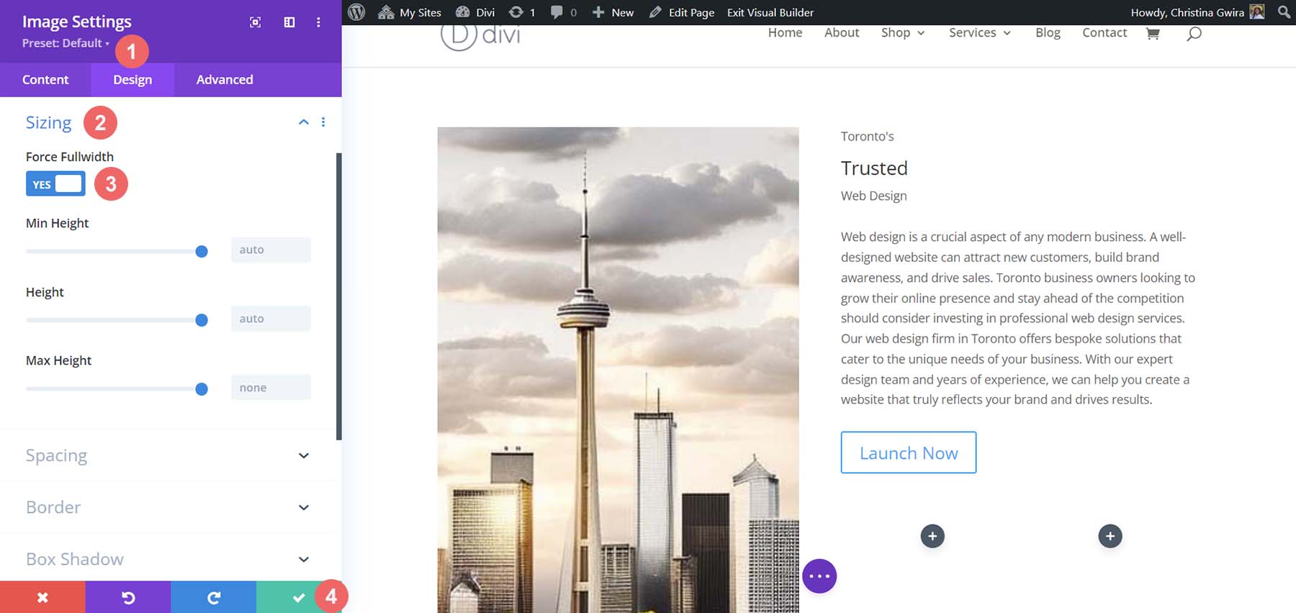Viewport: 1296px width, 613px height.
Task: Click the purple undo arrow button
Action: (128, 597)
